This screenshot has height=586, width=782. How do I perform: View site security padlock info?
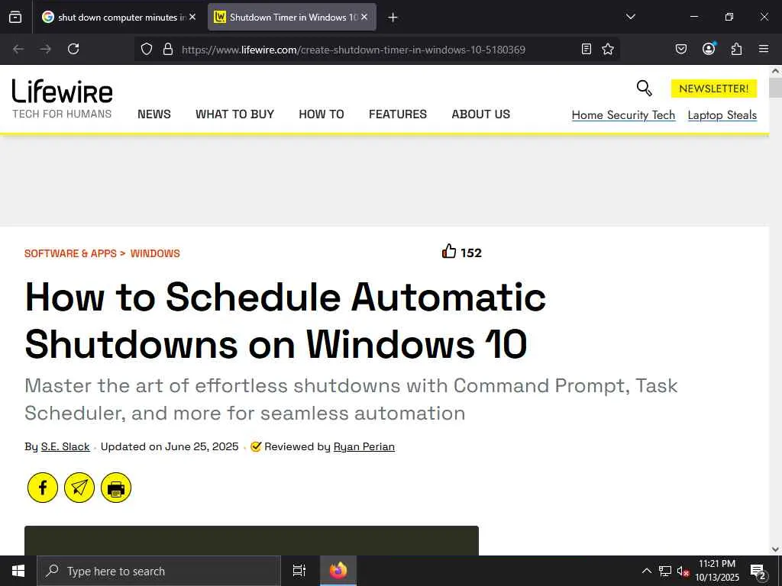coord(168,50)
